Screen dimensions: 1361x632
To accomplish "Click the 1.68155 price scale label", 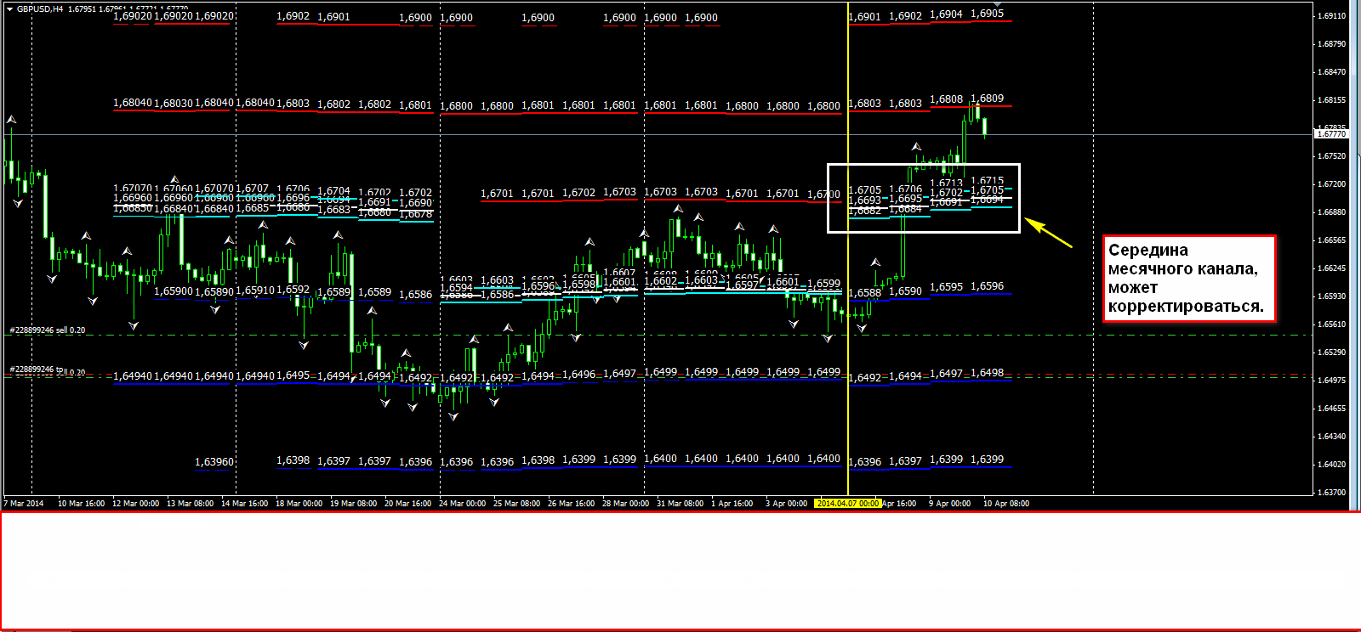I will tap(1332, 99).
